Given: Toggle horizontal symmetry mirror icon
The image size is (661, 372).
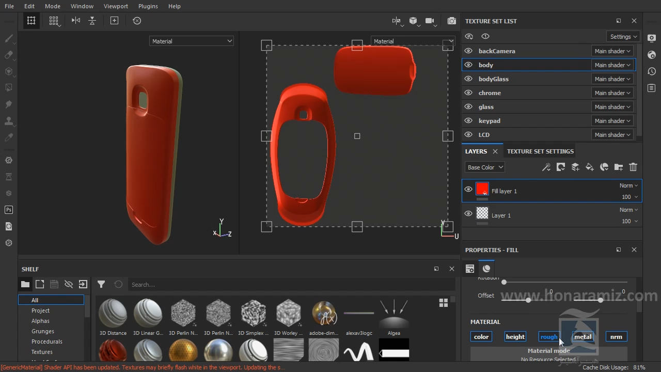Looking at the screenshot, I should click(76, 21).
